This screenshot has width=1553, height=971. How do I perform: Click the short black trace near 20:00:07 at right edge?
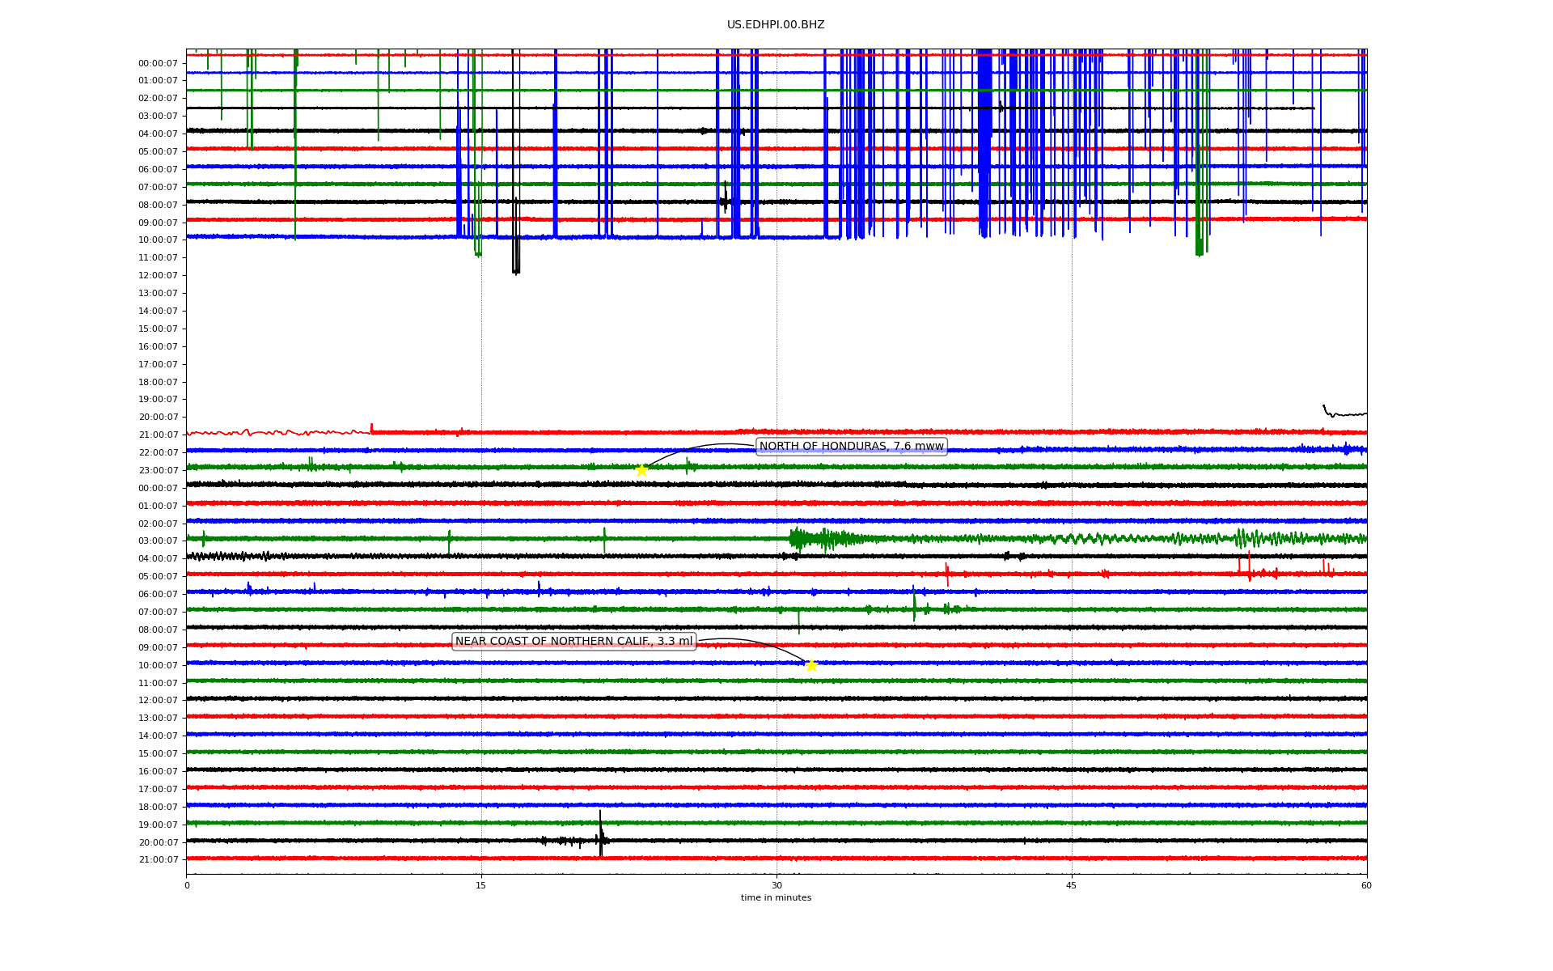tap(1343, 413)
